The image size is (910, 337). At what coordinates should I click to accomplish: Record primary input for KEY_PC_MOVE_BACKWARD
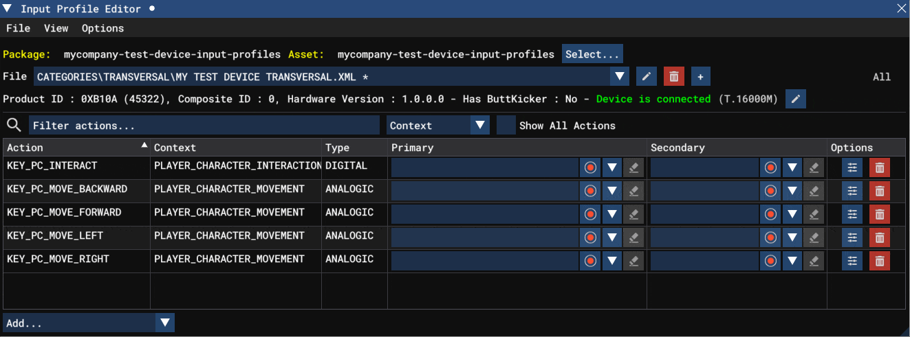click(590, 191)
